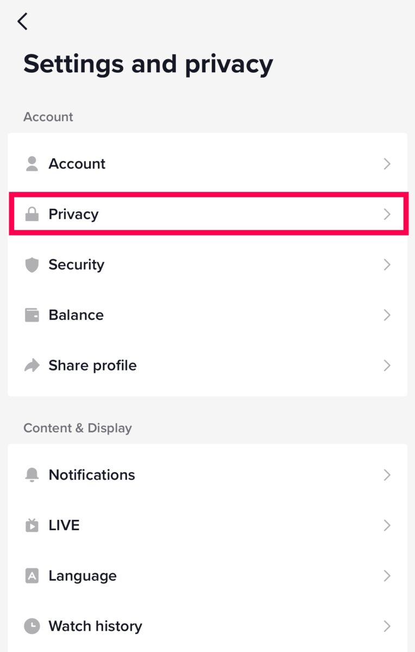The image size is (415, 652).
Task: Open the Watch history label
Action: tap(95, 626)
